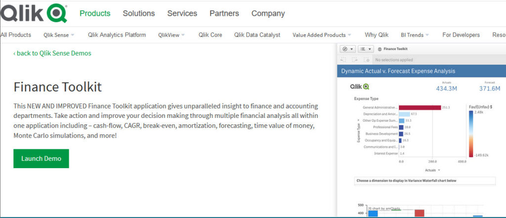This screenshot has height=218, width=506.
Task: Click the Professional Fees bar label
Action: tap(385, 127)
